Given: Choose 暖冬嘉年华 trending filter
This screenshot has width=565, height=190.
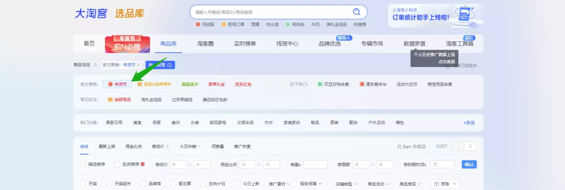Looking at the screenshot, I should click(x=373, y=84).
